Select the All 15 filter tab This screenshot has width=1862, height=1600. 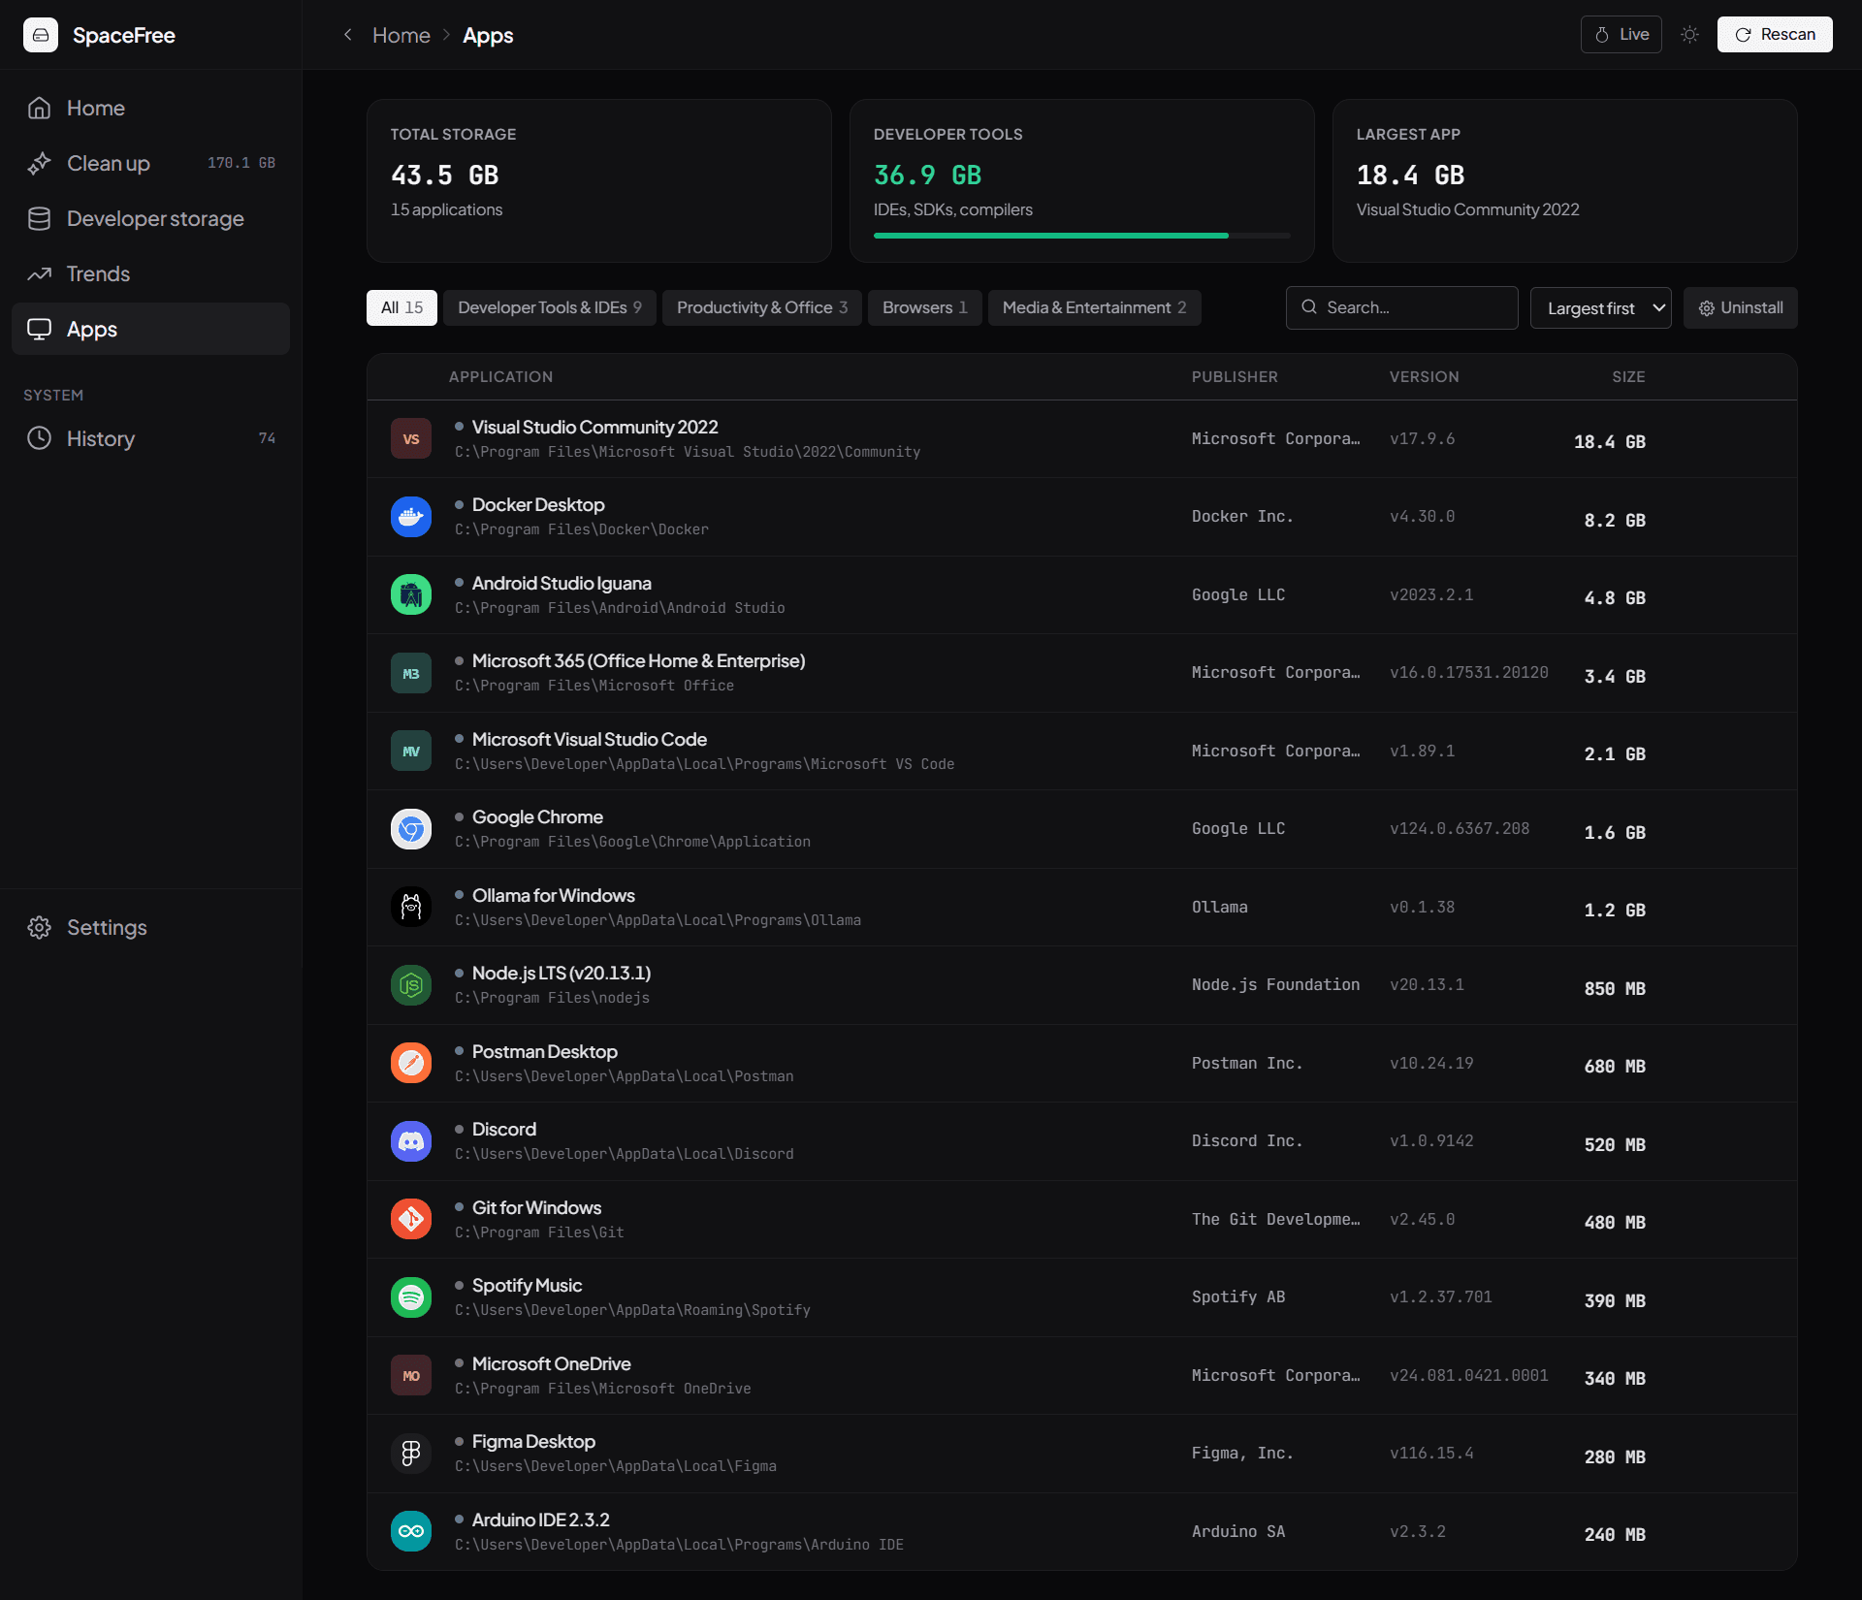tap(401, 307)
